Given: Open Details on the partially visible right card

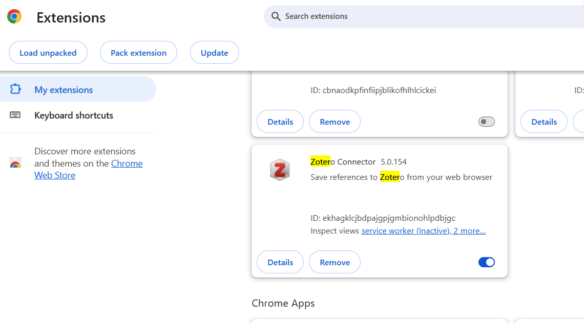Looking at the screenshot, I should (x=544, y=122).
